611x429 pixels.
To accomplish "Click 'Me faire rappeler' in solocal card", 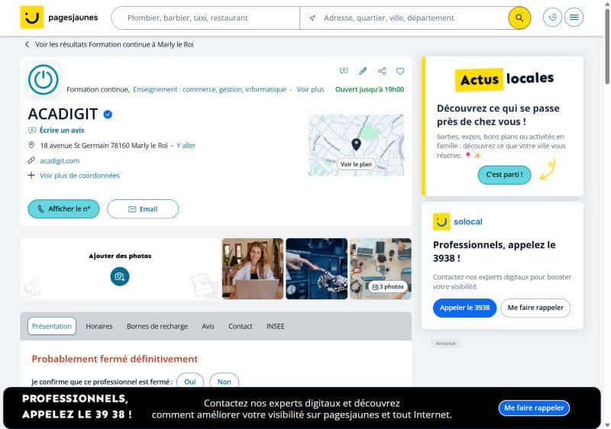I will point(535,308).
